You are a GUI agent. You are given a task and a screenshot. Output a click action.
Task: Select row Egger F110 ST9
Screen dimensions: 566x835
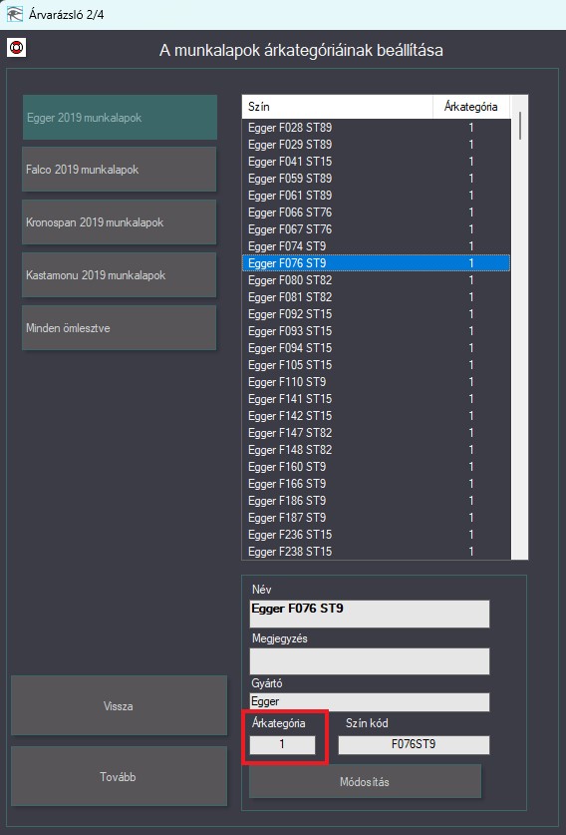376,382
